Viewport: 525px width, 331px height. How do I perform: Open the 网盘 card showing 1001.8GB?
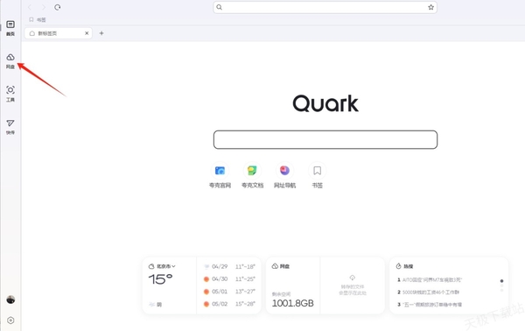(x=293, y=285)
